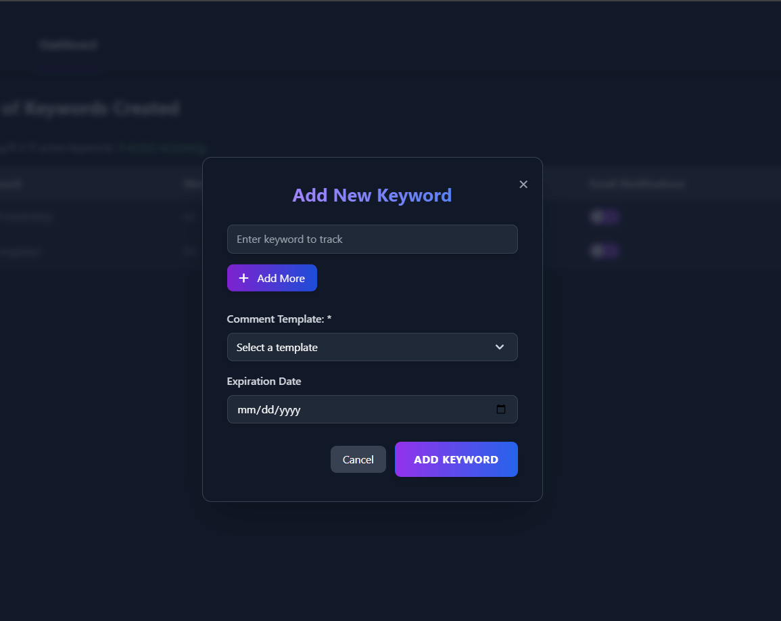This screenshot has height=621, width=781.
Task: Click the Expiration Date label
Action: pos(264,381)
